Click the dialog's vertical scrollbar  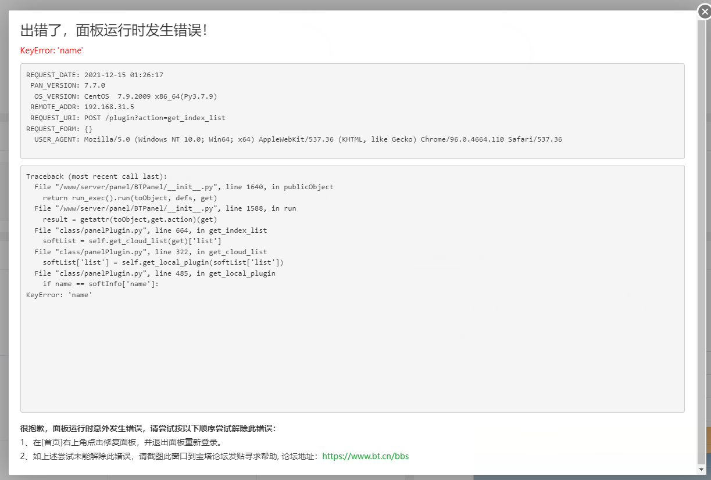(701, 244)
